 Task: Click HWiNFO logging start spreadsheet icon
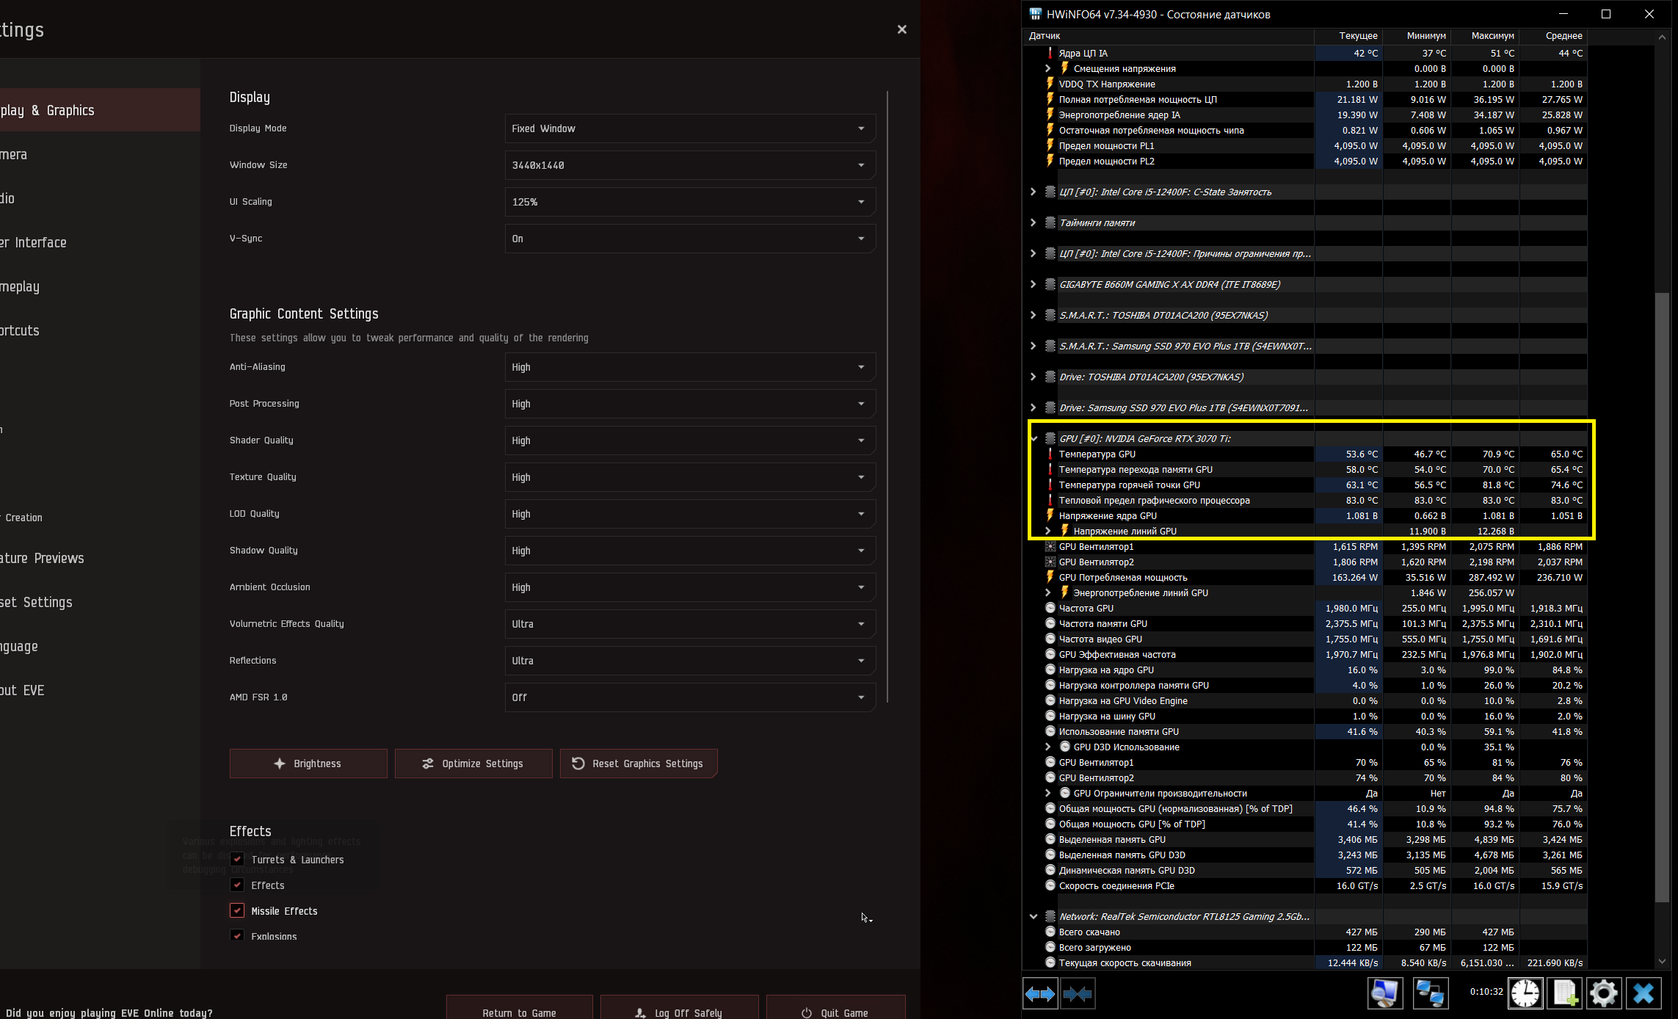[1564, 993]
